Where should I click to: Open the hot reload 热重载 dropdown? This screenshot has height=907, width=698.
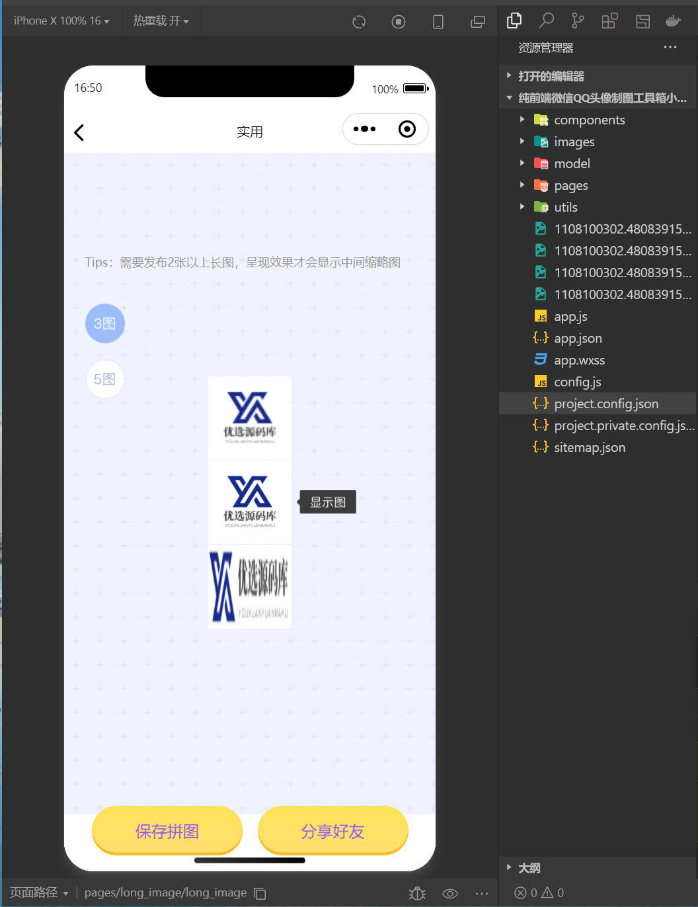point(161,21)
